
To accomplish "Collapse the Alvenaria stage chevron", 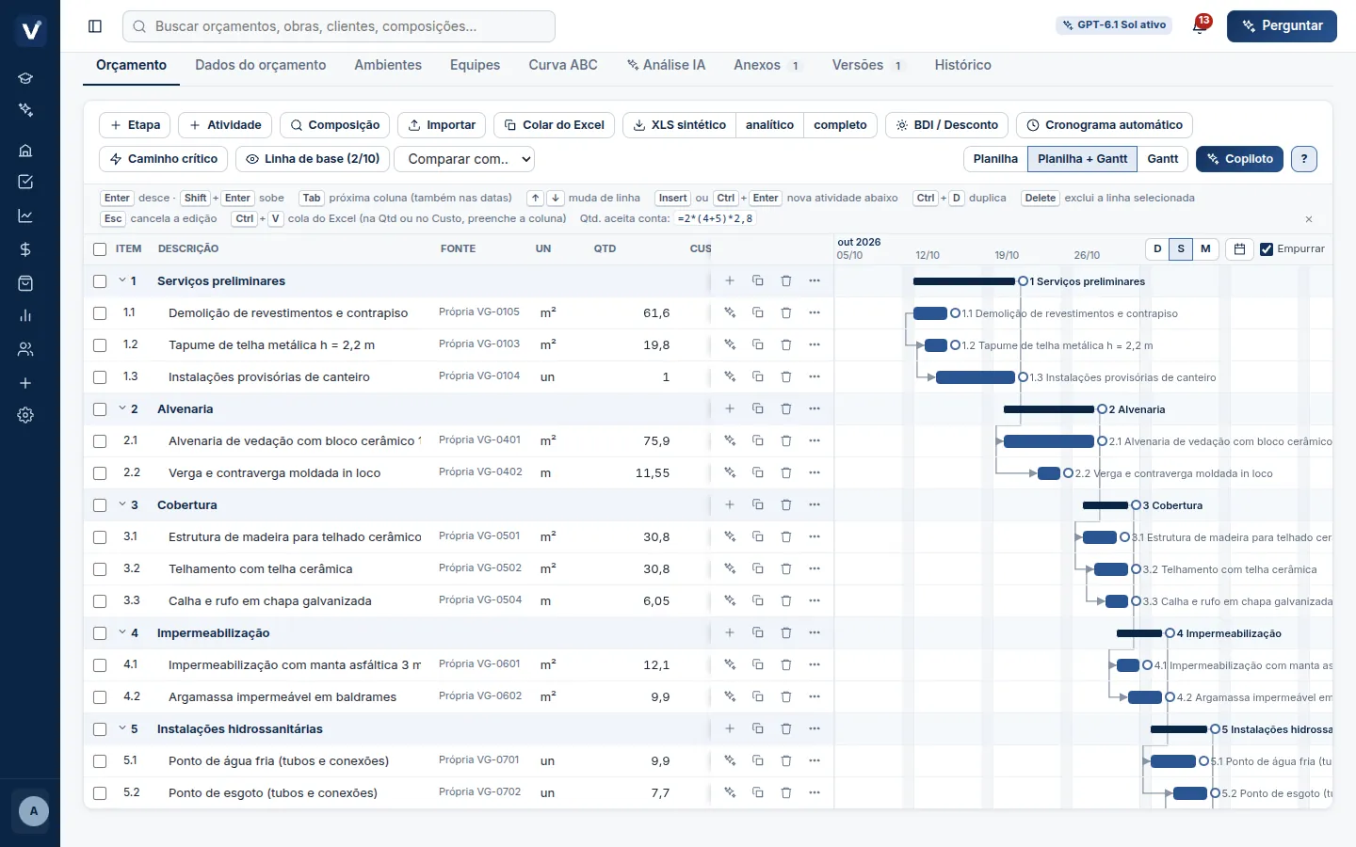I will [122, 409].
